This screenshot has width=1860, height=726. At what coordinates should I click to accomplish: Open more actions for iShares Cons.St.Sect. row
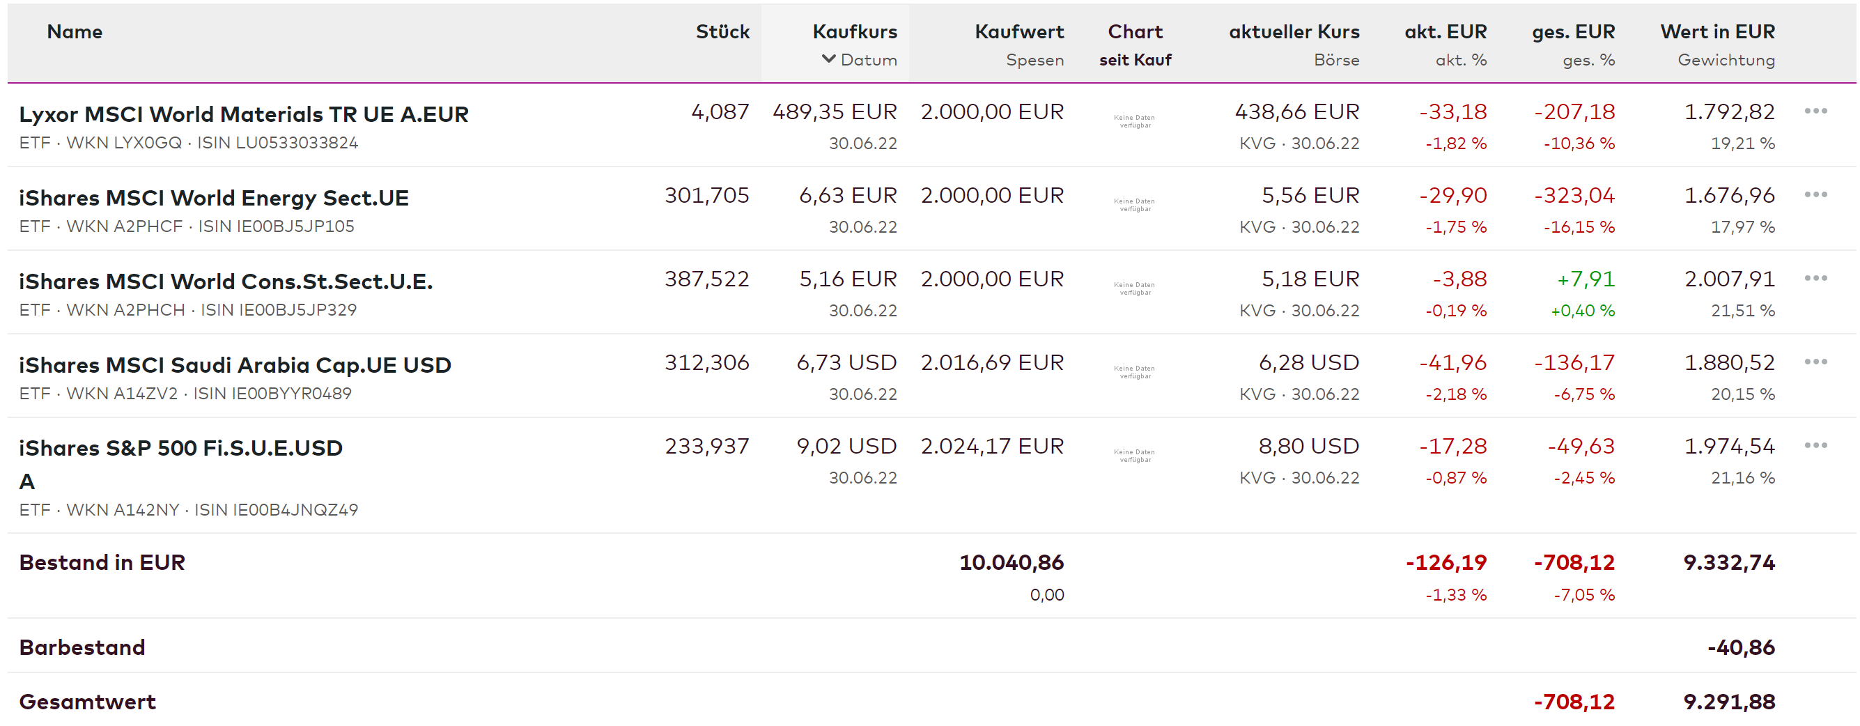1815,278
